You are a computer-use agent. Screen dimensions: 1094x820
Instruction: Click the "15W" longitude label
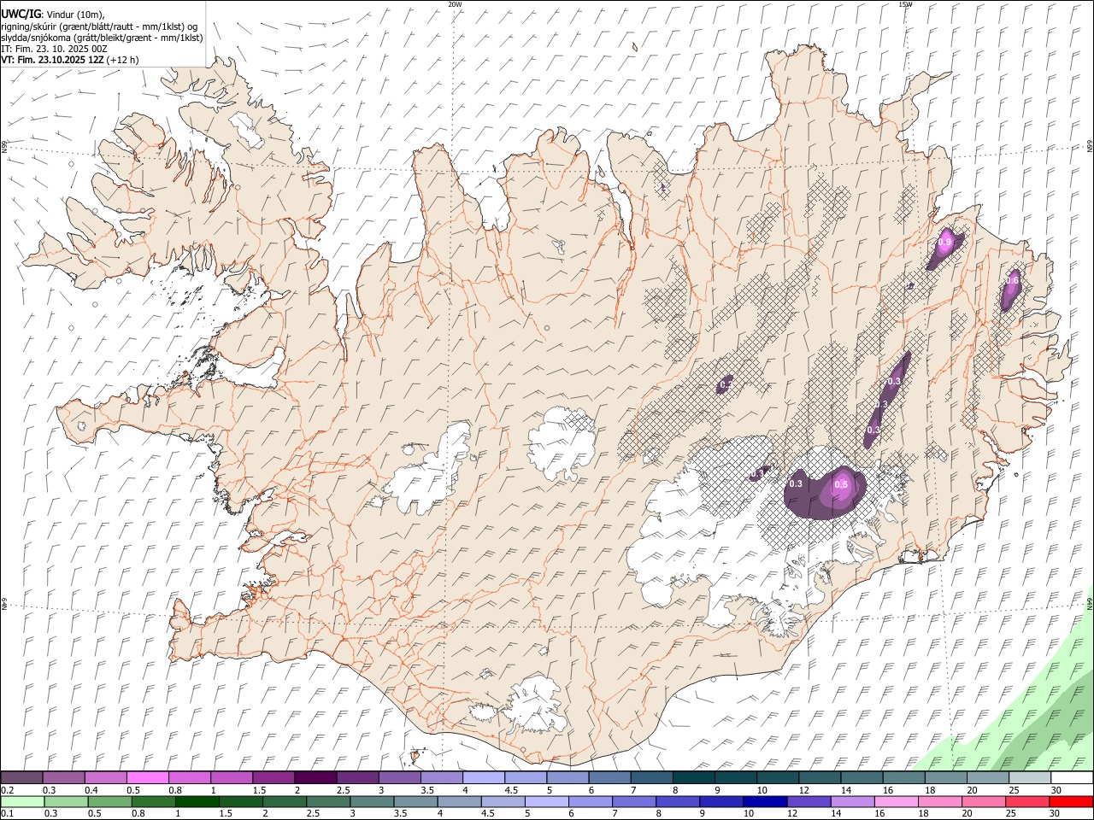tap(904, 4)
